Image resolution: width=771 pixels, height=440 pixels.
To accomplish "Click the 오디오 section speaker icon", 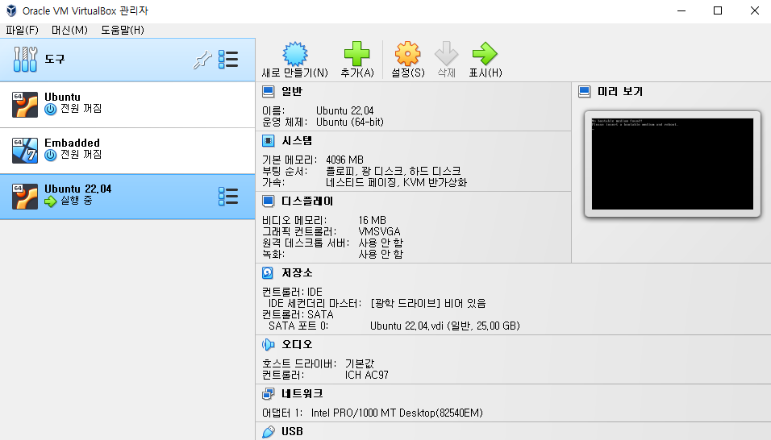I will [x=268, y=344].
